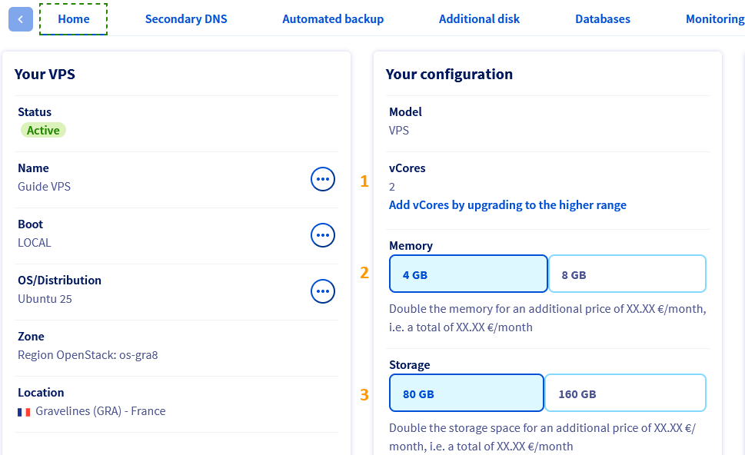Open the Monitoring tab
Screen dimensions: 745x455
point(714,19)
